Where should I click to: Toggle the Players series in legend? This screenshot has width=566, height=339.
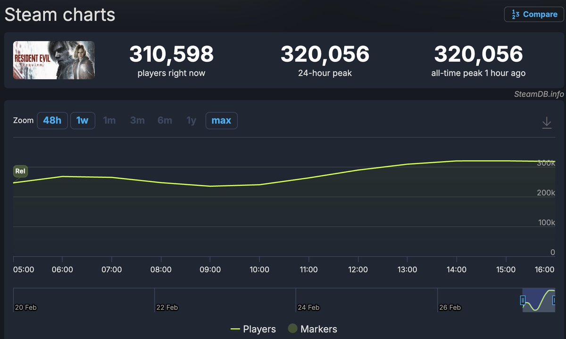[x=253, y=329]
